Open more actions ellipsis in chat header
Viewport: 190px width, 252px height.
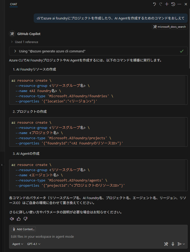click(x=179, y=4)
